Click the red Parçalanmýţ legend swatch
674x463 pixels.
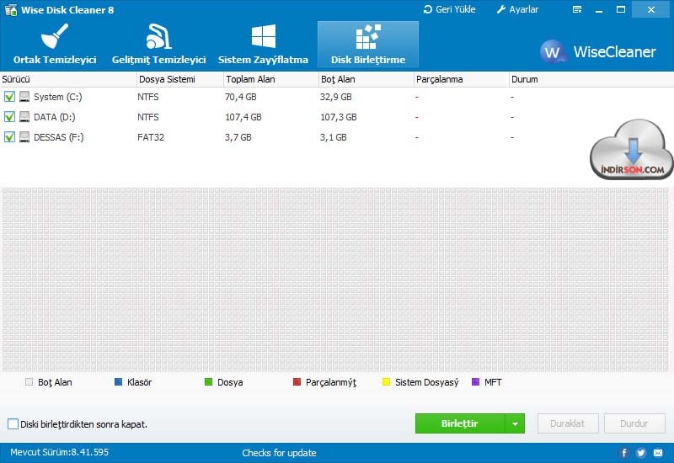[x=297, y=382]
